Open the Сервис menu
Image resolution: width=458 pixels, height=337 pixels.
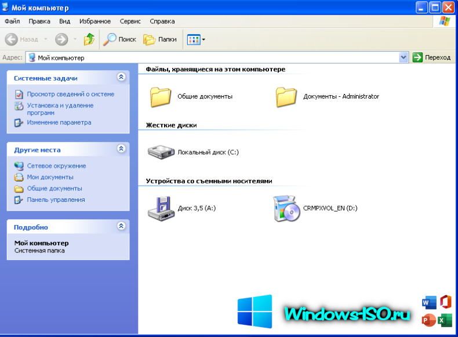tap(130, 21)
